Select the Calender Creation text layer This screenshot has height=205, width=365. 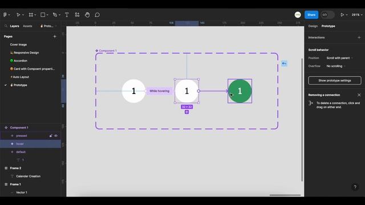28,176
